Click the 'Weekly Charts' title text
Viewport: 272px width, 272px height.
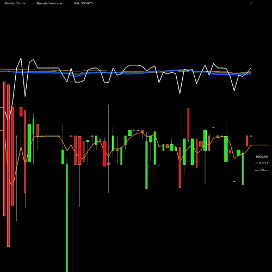click(15, 3)
